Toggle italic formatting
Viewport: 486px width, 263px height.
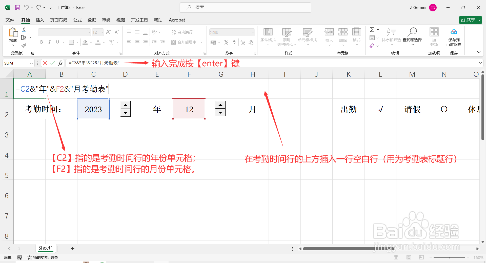coord(49,42)
